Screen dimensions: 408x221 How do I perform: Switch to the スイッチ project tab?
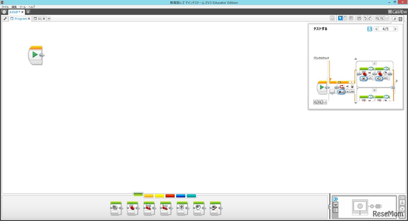point(14,12)
